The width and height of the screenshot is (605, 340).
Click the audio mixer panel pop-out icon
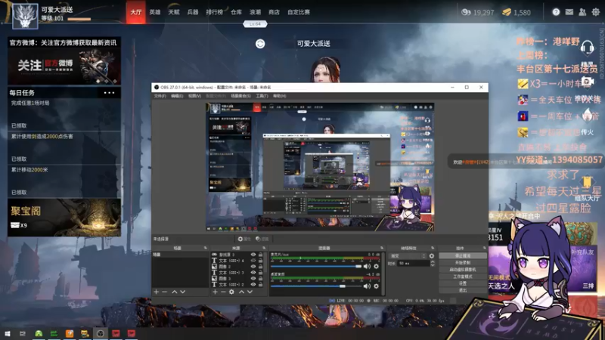click(x=382, y=248)
